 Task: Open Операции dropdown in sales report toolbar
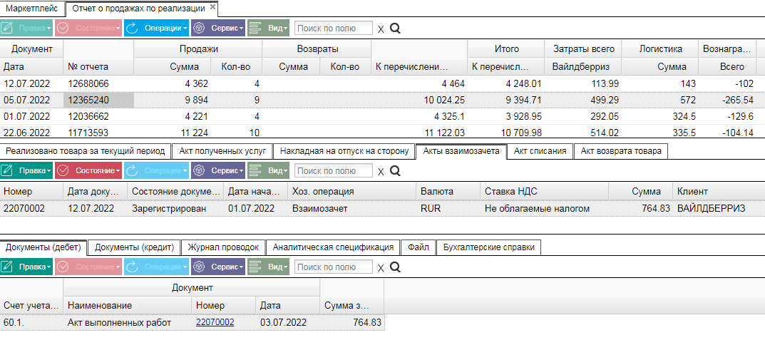[x=156, y=29]
